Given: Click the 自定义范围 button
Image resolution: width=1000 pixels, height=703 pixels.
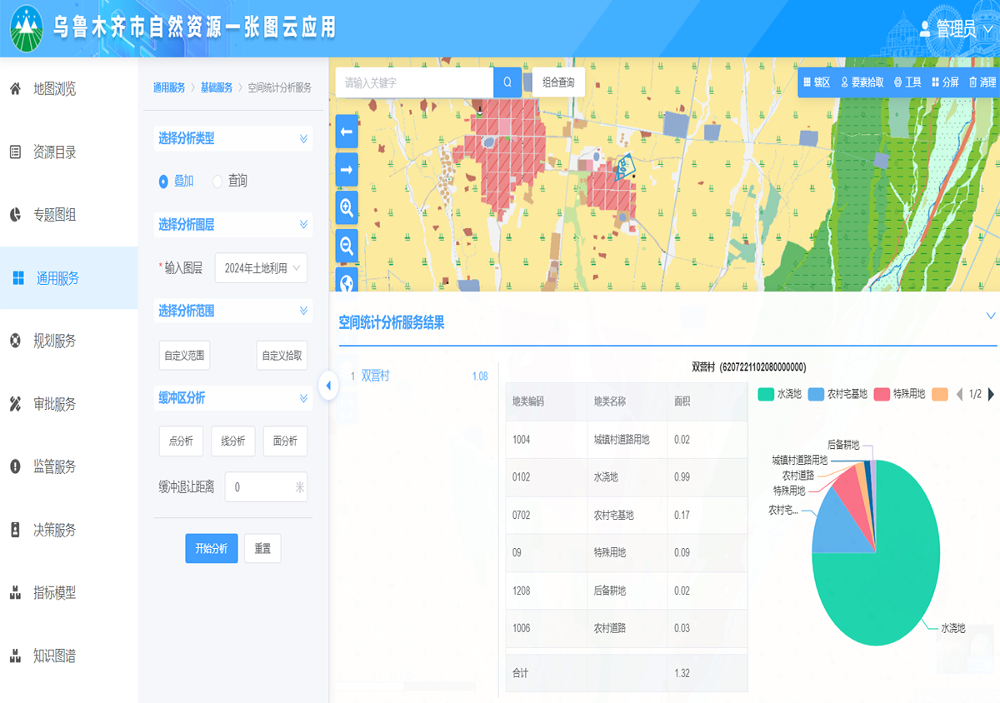Looking at the screenshot, I should click(x=184, y=356).
